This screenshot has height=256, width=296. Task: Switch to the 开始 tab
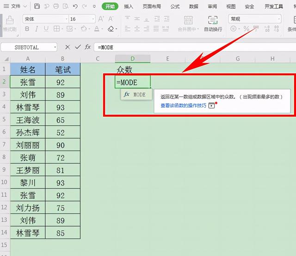[110, 6]
